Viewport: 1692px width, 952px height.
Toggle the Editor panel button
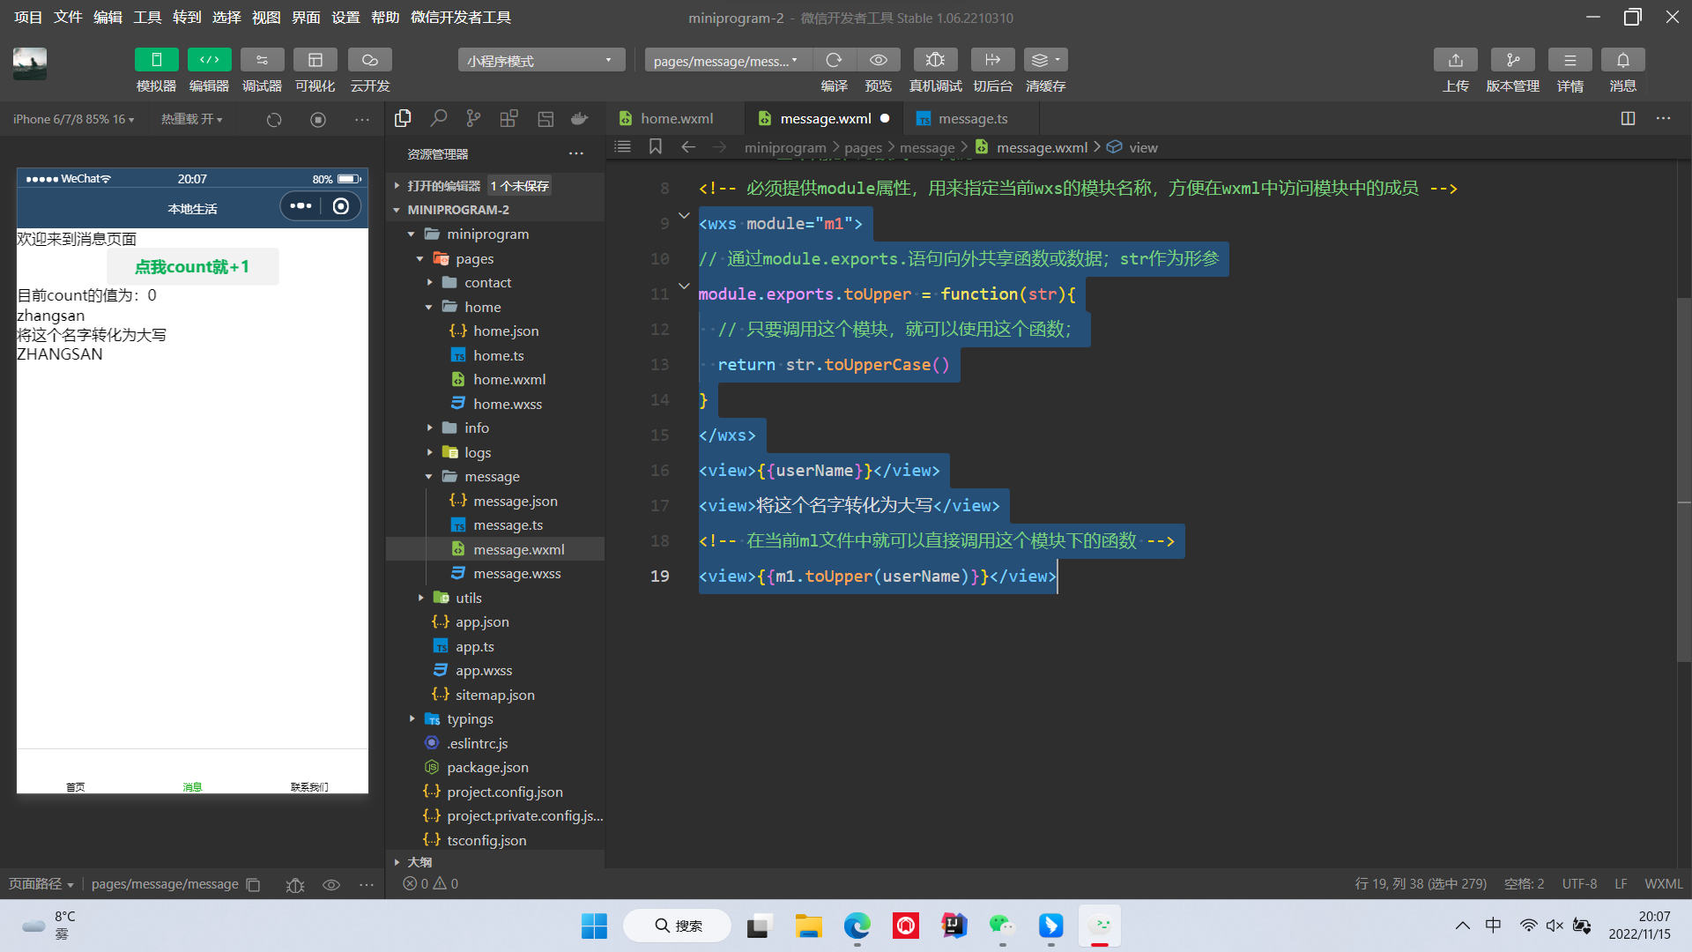coord(209,60)
